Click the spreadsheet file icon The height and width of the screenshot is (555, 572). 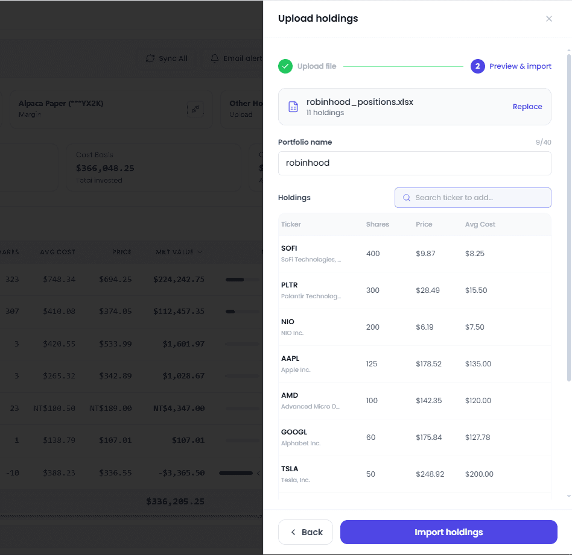(293, 107)
